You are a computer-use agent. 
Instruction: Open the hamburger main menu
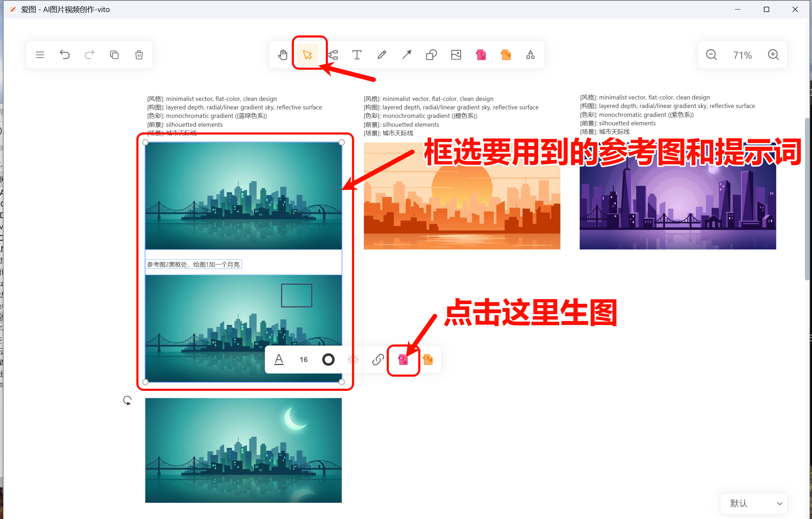[x=40, y=55]
